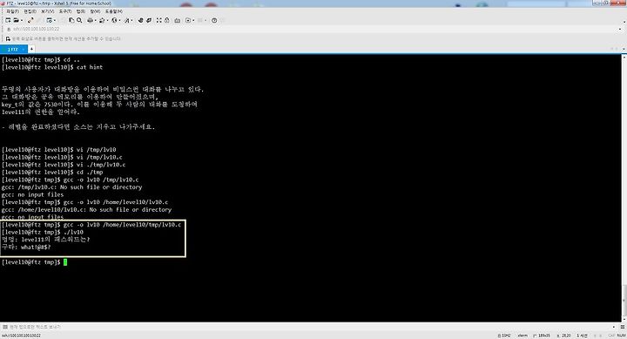This screenshot has height=339, width=627.
Task: Open the Tools menu
Action: tap(65, 11)
